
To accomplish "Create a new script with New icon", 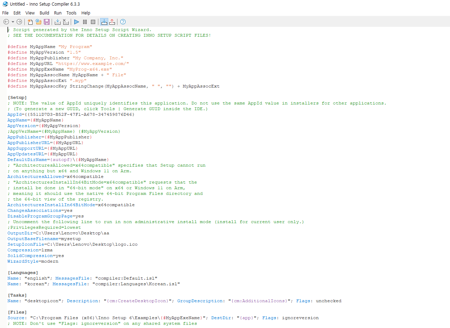I will point(30,22).
